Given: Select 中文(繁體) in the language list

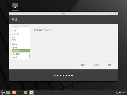Looking at the screenshot, I should click(21, 54).
